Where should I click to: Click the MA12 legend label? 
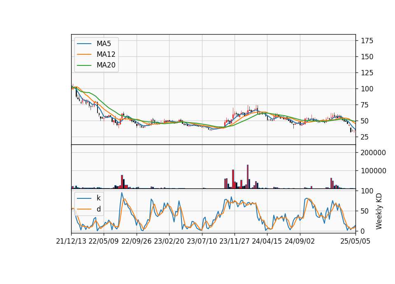pos(106,54)
